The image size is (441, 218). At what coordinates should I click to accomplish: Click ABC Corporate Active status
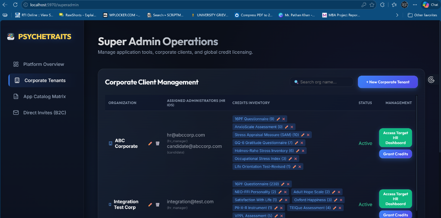pos(365,143)
